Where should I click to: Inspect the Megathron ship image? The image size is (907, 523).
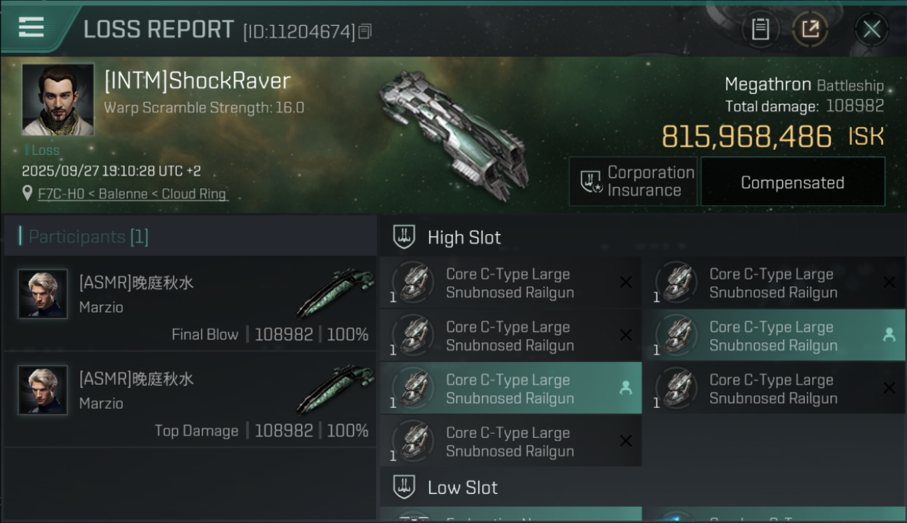(x=453, y=132)
